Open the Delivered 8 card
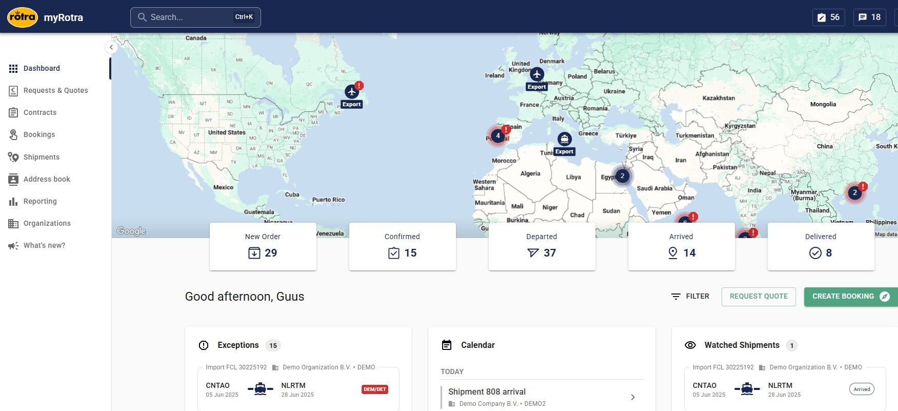 tap(821, 246)
